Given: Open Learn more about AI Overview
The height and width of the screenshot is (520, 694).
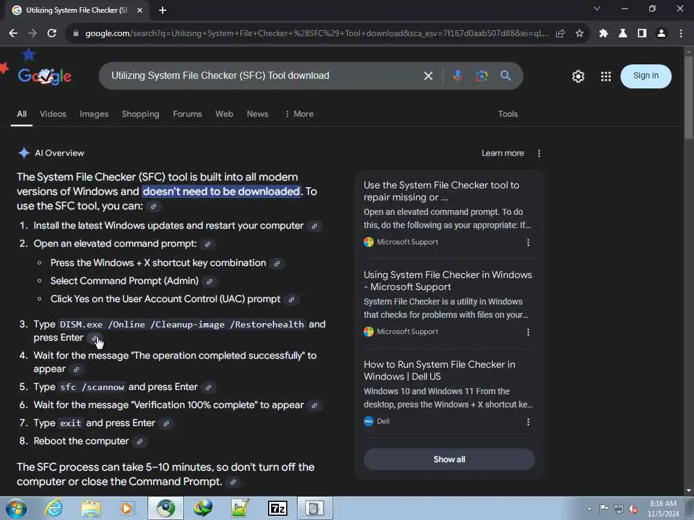Looking at the screenshot, I should [x=502, y=153].
